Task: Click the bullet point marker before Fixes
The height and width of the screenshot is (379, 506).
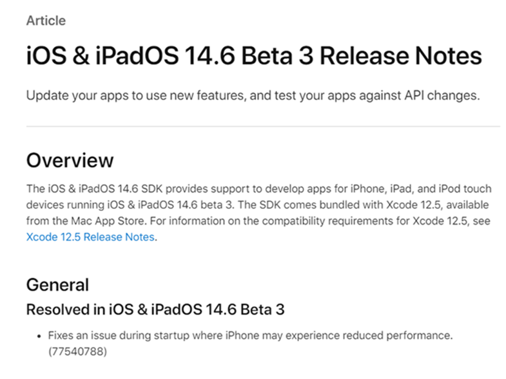Action: 39,337
